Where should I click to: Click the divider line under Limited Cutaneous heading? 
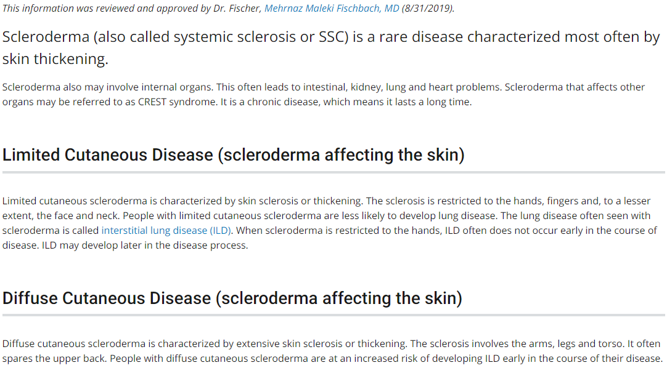coord(333,172)
